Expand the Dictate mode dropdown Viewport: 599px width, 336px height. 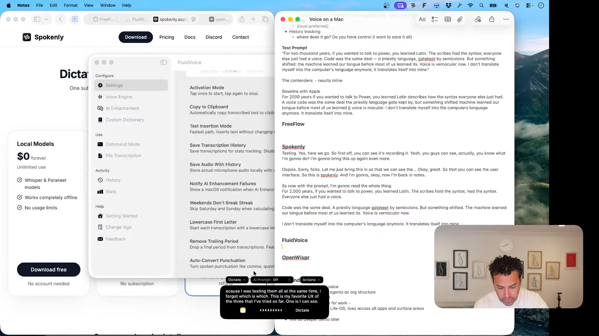(x=236, y=280)
